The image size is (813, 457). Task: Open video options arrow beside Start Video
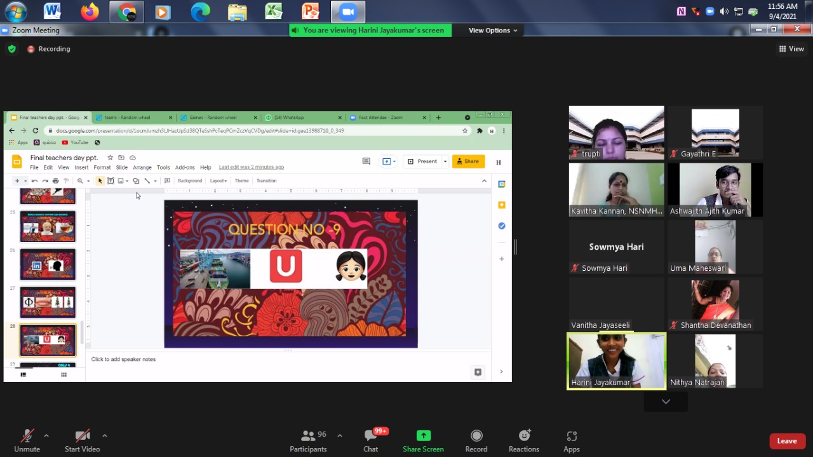pyautogui.click(x=104, y=435)
